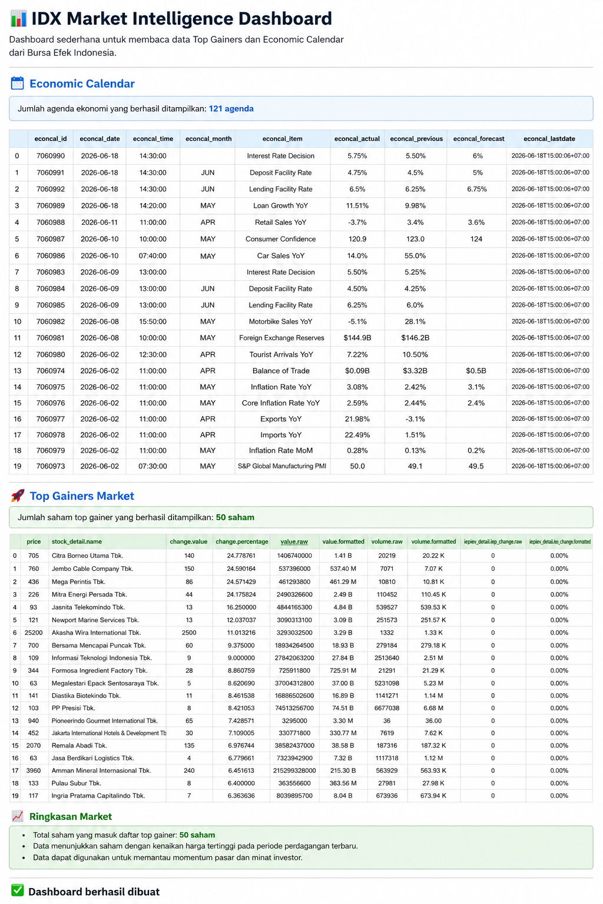The image size is (603, 904).
Task: Select the econcal_previous column header
Action: tap(416, 139)
